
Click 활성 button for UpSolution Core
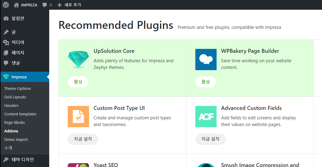coord(78,82)
